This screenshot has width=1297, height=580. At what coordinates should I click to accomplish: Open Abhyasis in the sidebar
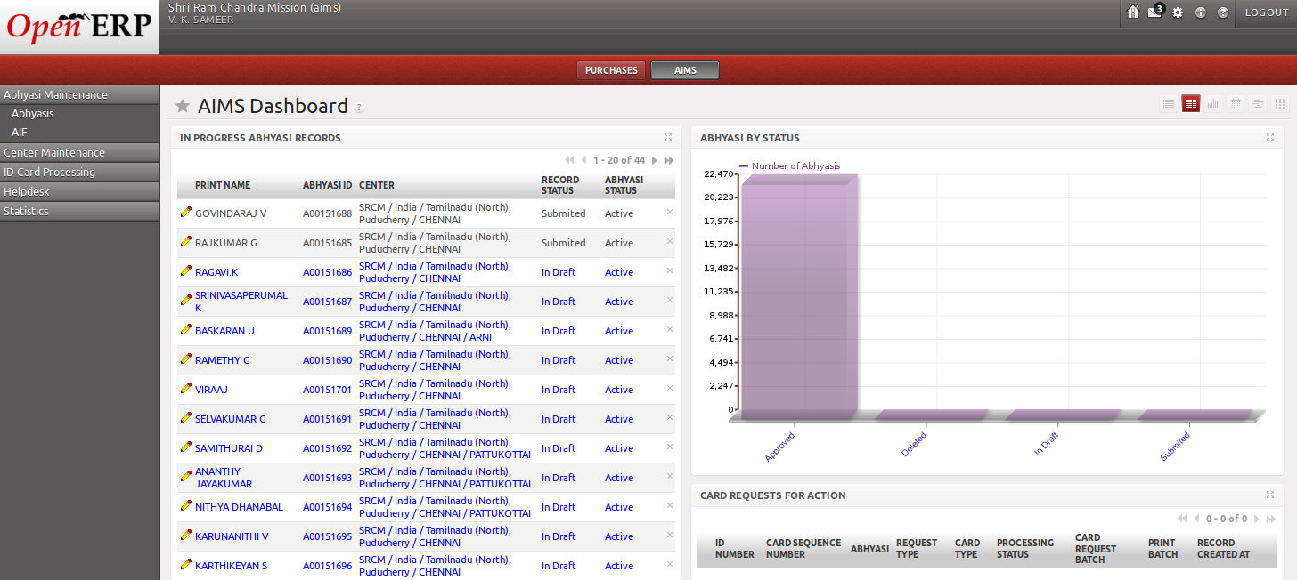point(33,114)
